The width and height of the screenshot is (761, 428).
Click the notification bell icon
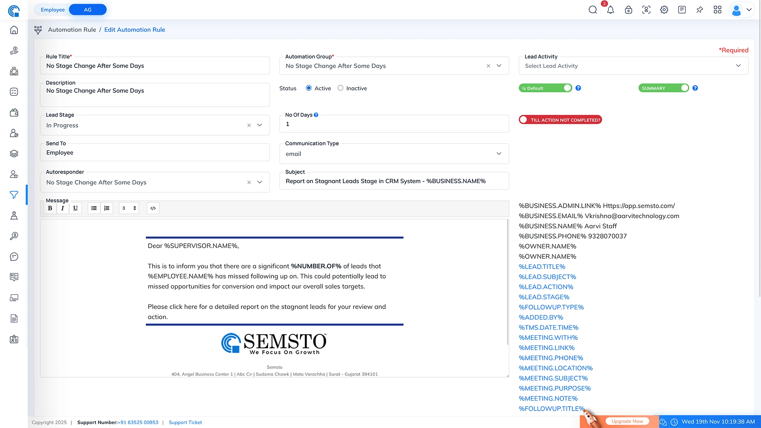610,10
